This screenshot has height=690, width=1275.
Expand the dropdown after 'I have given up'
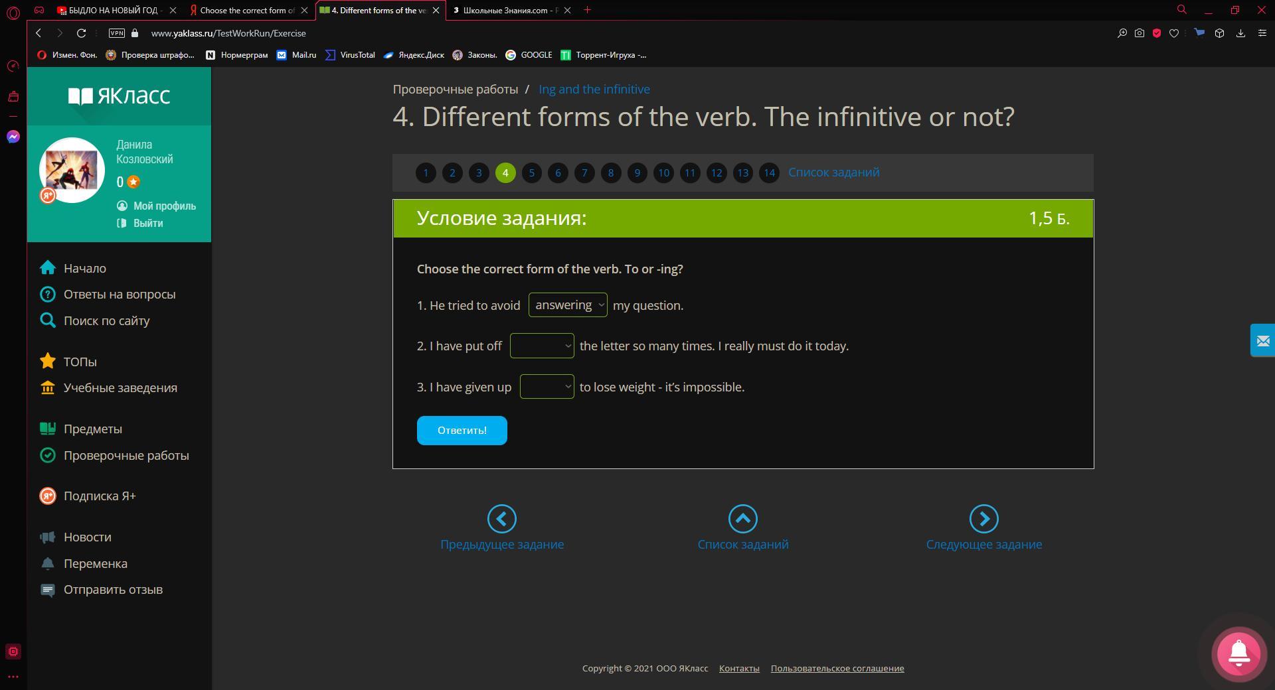547,387
